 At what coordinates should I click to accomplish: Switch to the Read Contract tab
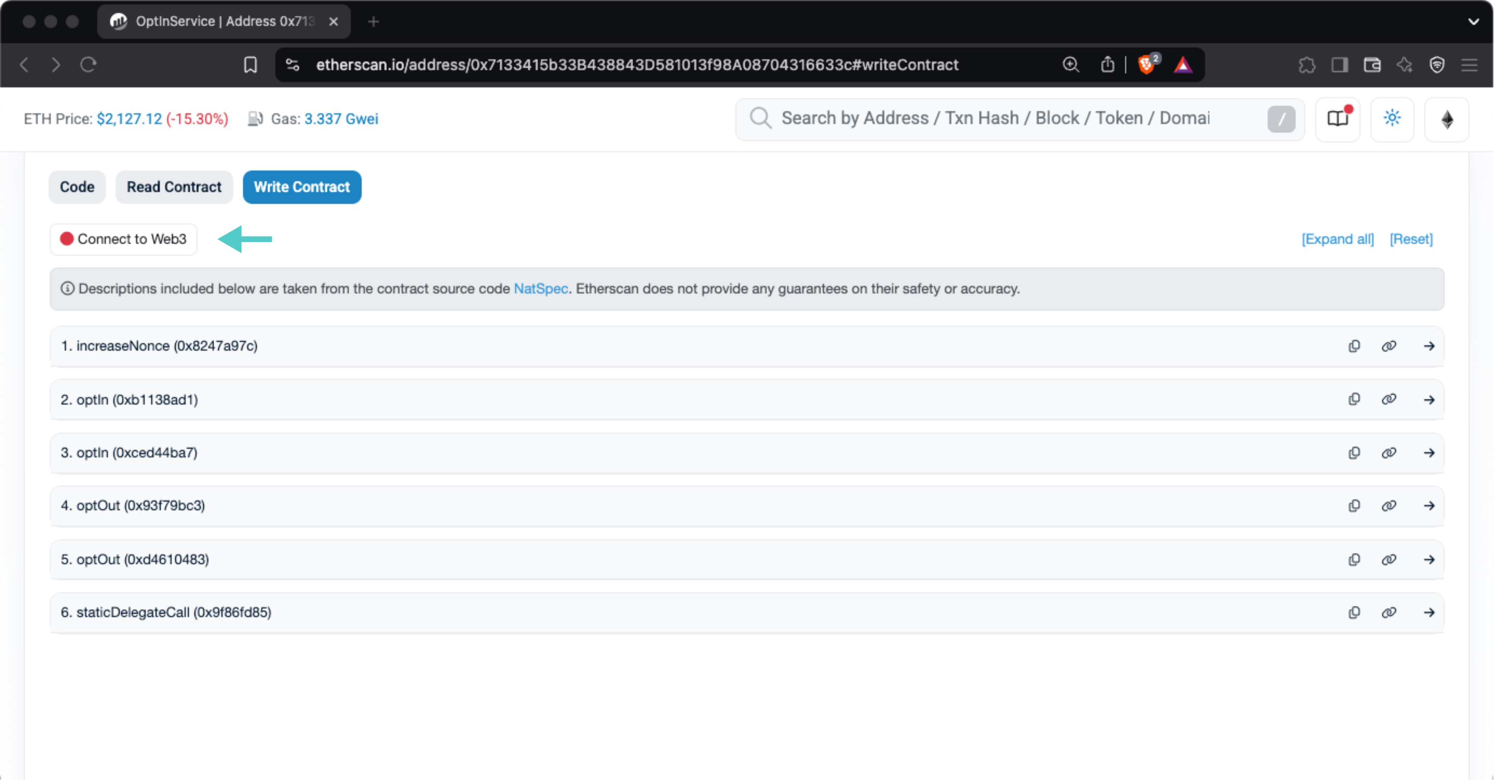[174, 187]
